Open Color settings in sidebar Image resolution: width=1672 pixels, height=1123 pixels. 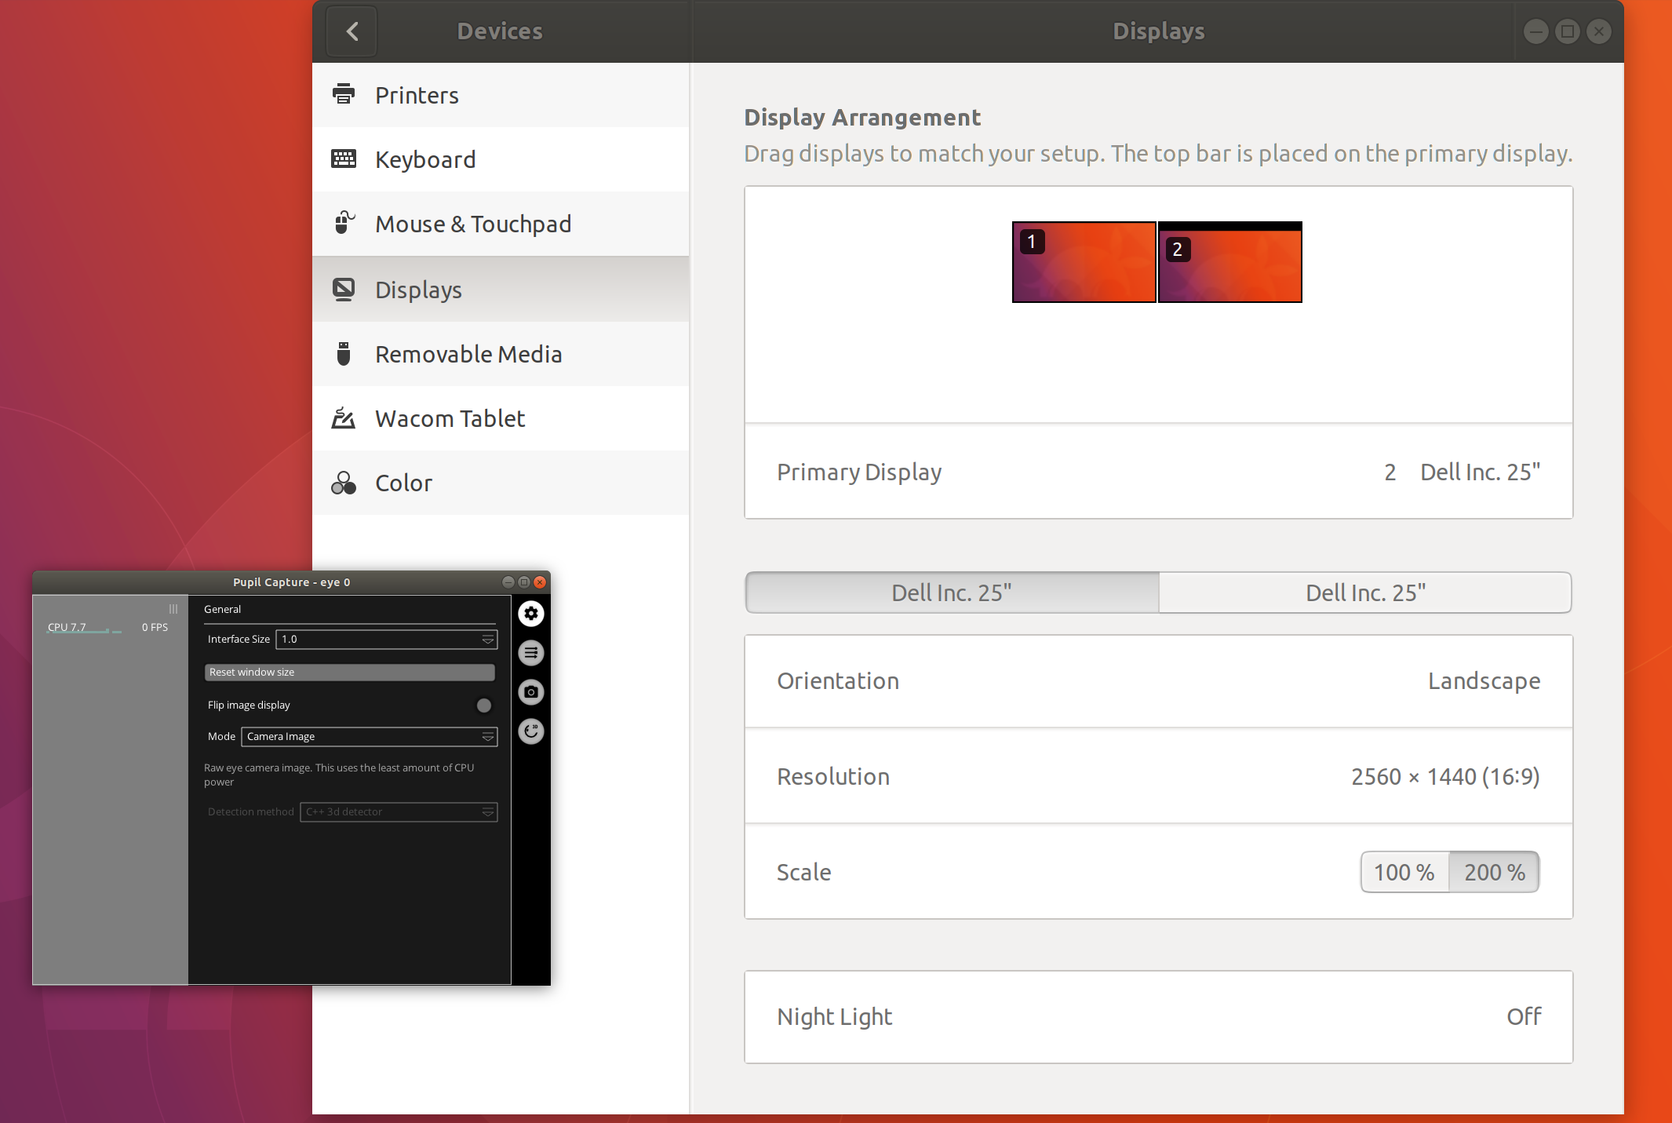pyautogui.click(x=501, y=483)
